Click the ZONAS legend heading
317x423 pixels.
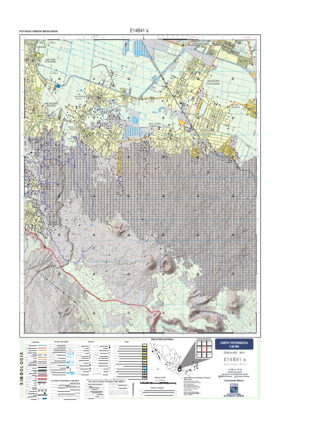pos(127,342)
